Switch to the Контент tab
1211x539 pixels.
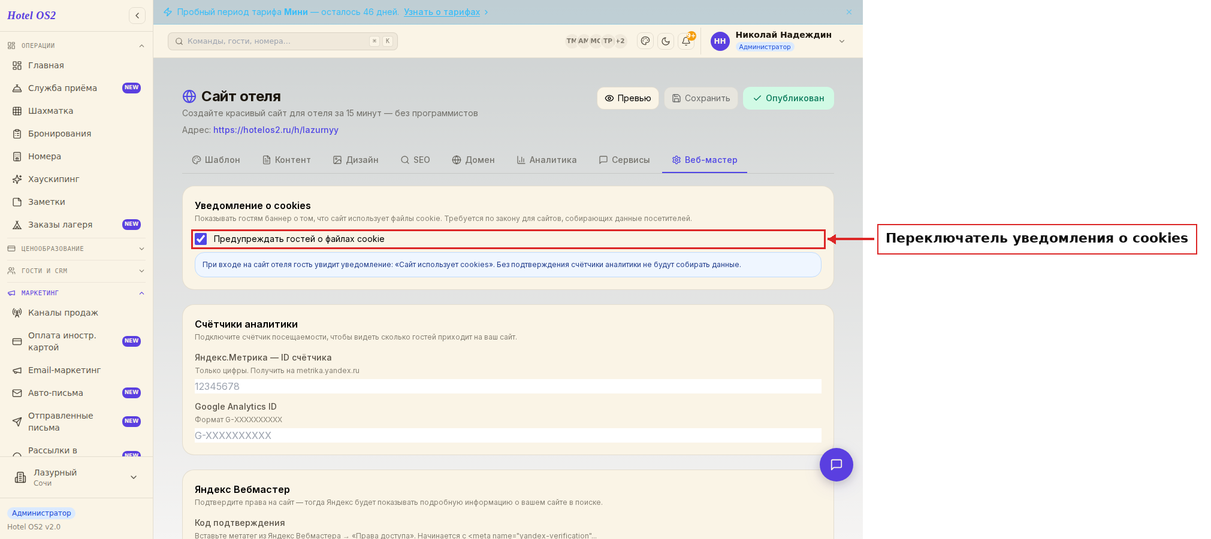286,160
